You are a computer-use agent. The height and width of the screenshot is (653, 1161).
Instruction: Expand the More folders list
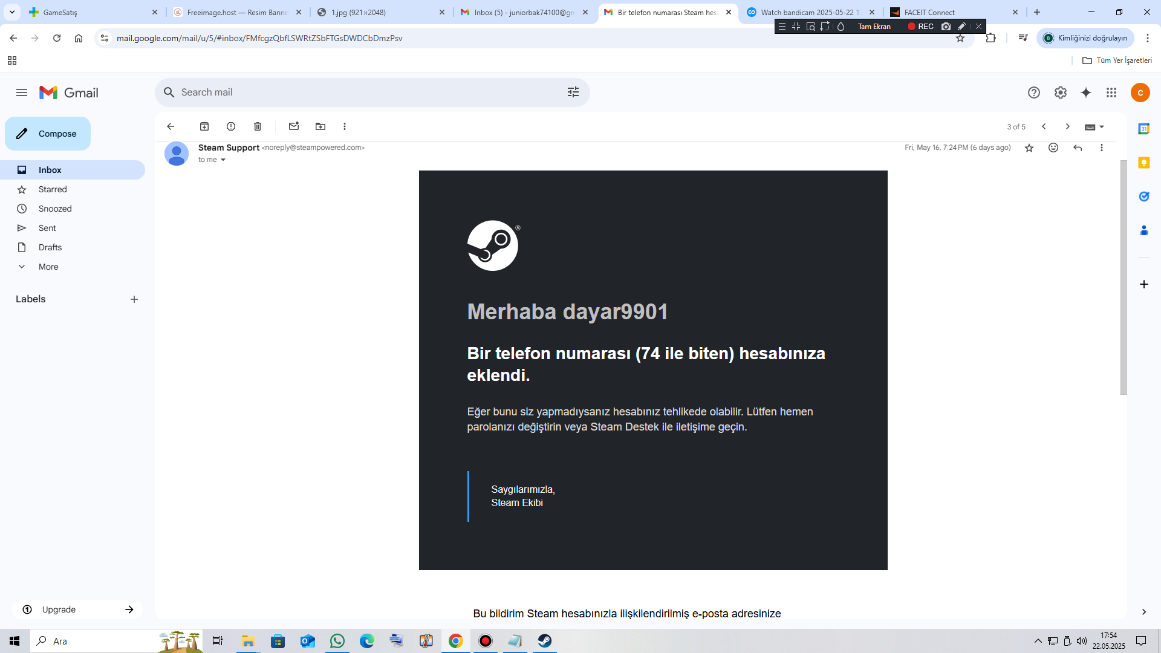point(48,267)
